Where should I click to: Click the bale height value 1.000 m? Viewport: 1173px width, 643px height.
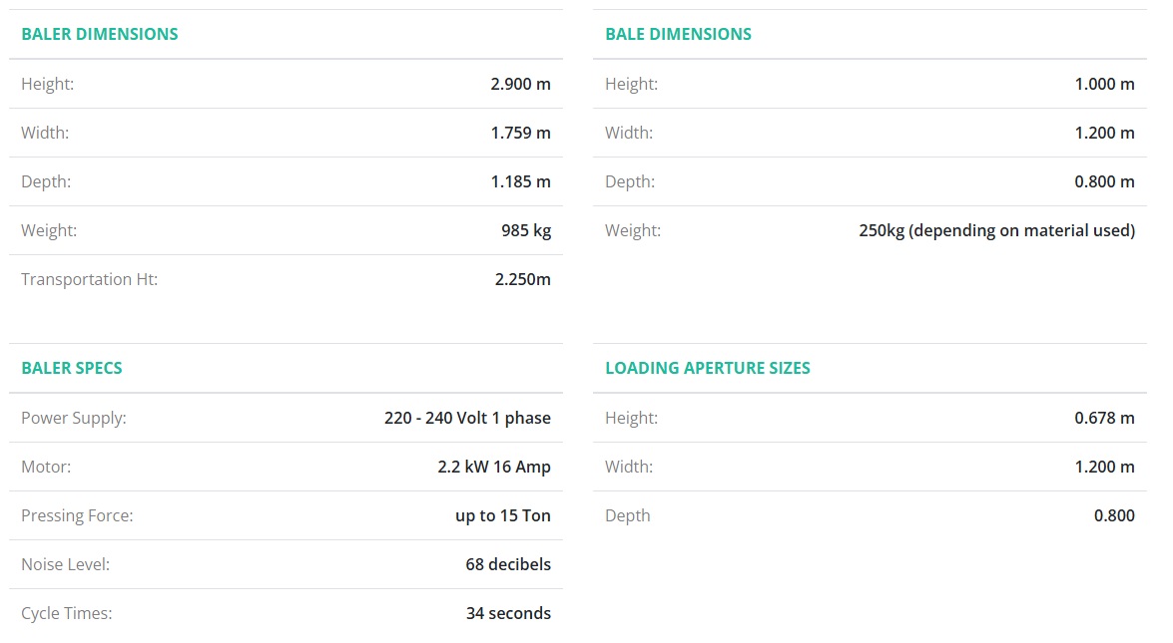pos(1104,84)
